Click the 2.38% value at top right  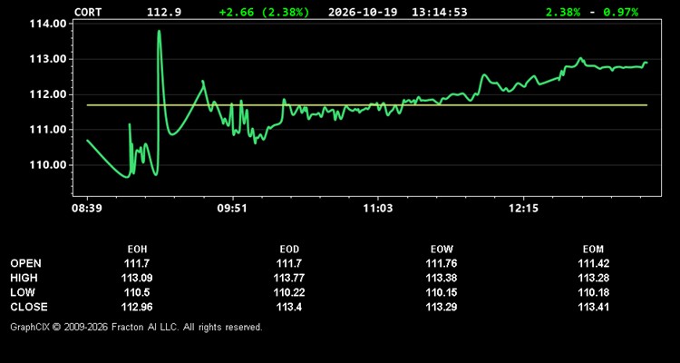tap(563, 12)
